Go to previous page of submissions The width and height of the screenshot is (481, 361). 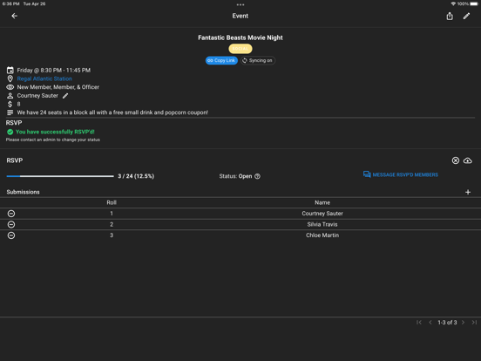pyautogui.click(x=430, y=323)
